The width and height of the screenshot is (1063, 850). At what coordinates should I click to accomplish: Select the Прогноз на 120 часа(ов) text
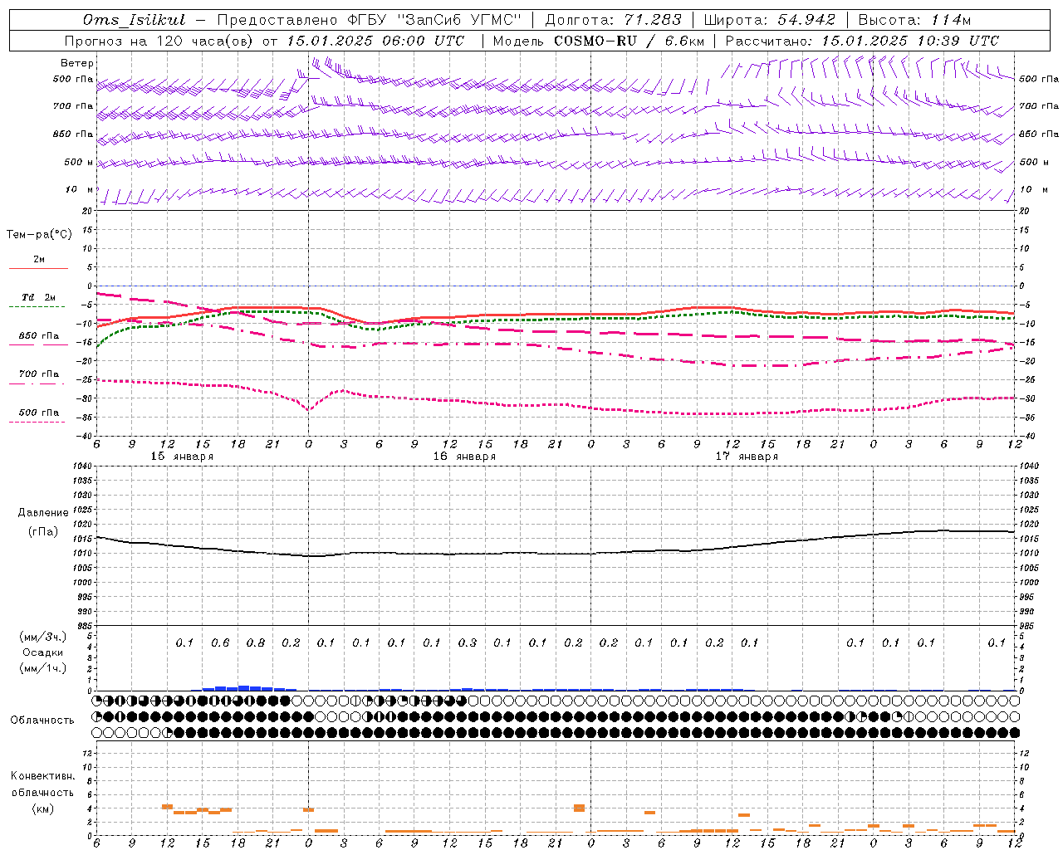[159, 41]
